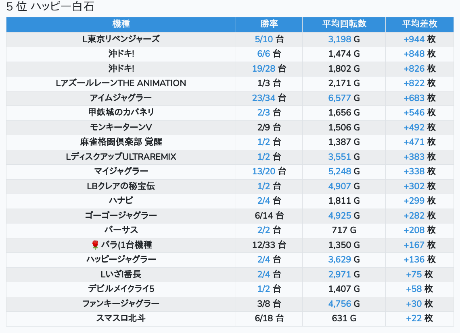Open the 2,971 spins link for Lいざ!番長

(x=339, y=275)
